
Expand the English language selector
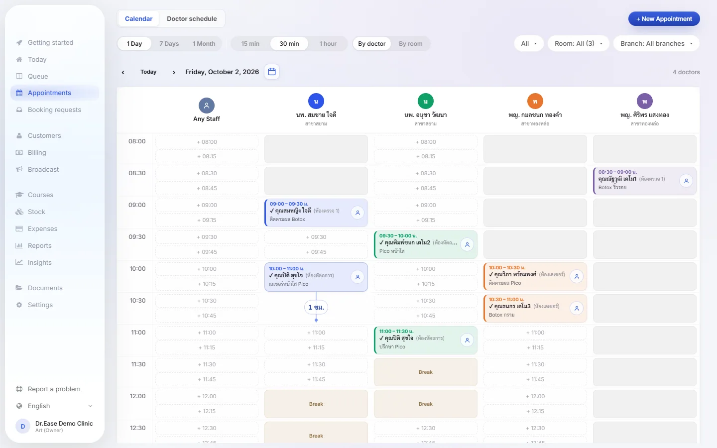(55, 406)
